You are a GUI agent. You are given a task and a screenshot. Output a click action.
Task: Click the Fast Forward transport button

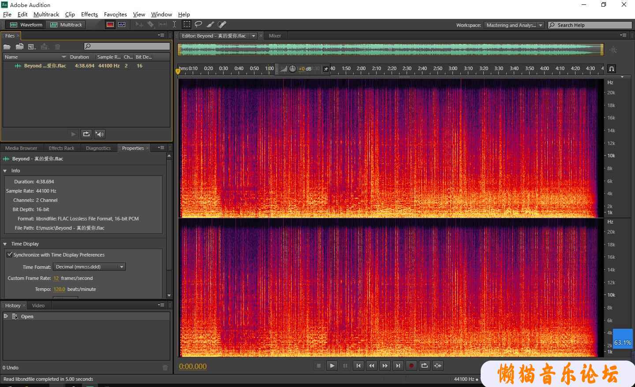385,365
